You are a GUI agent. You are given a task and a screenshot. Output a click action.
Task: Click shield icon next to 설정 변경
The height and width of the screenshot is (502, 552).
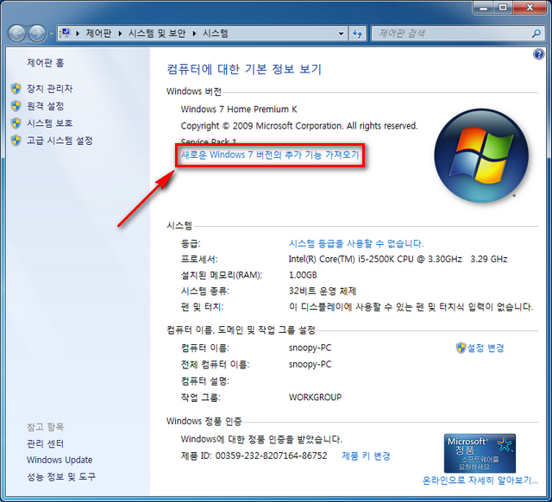point(461,348)
